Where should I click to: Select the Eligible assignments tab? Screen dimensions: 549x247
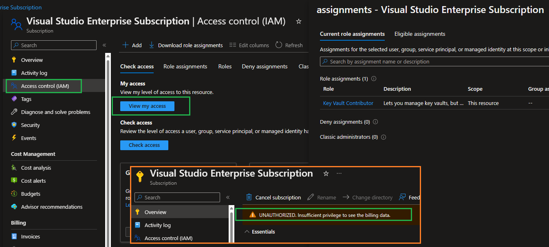[x=420, y=34]
